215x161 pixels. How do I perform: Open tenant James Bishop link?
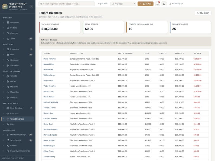click(x=49, y=157)
